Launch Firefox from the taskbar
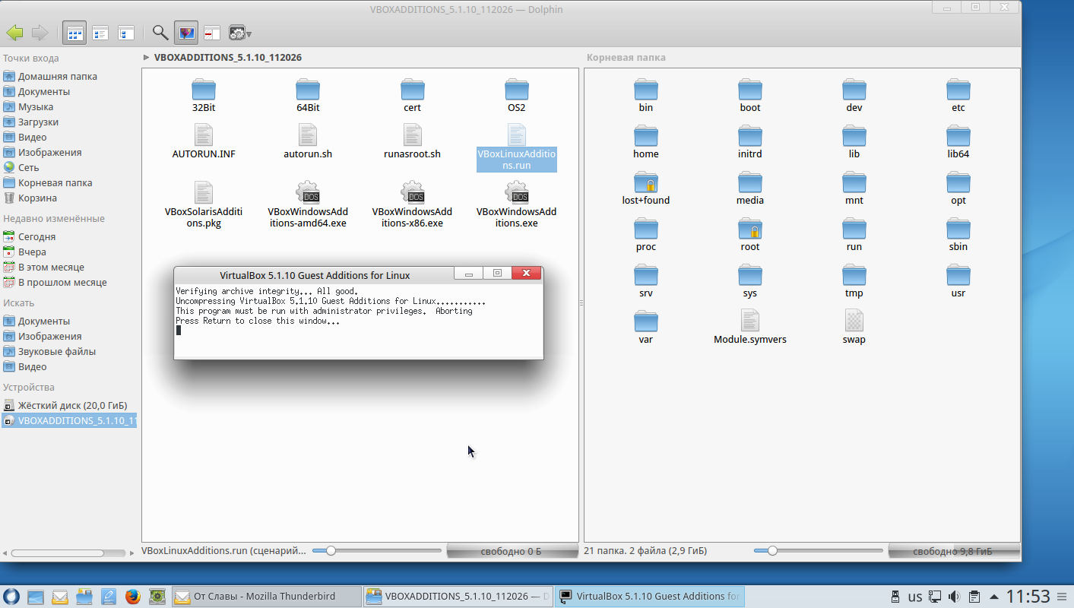Viewport: 1074px width, 608px height. 133,597
